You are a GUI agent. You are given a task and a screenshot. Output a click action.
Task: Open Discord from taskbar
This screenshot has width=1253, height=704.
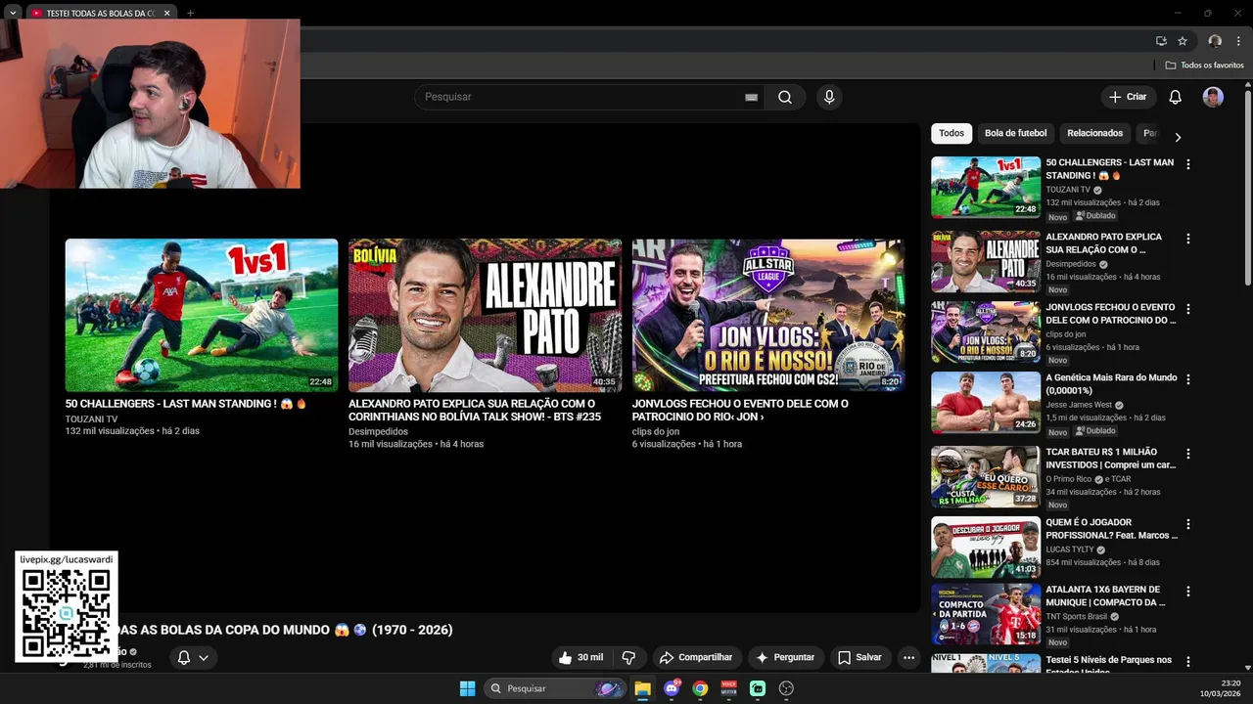(672, 688)
